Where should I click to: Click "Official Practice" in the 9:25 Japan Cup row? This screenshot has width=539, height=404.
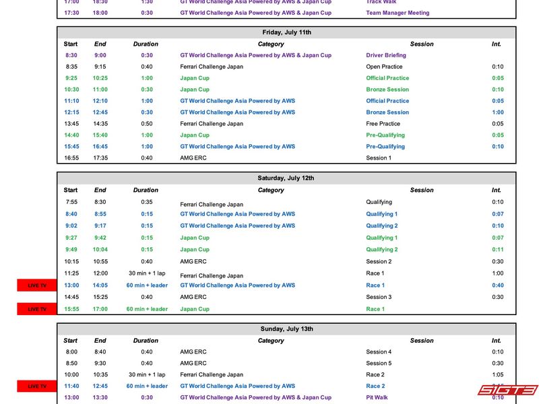(x=387, y=78)
